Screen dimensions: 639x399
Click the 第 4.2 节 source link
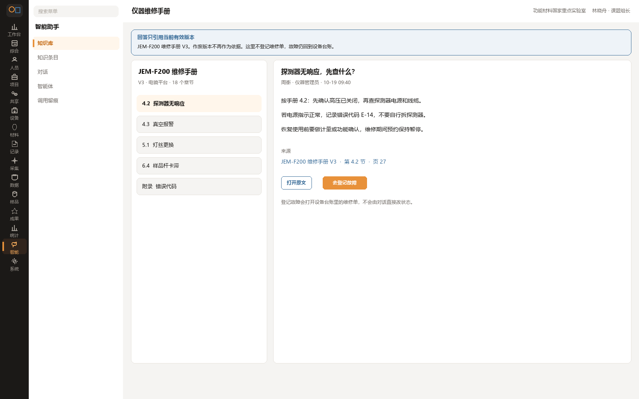pos(355,162)
